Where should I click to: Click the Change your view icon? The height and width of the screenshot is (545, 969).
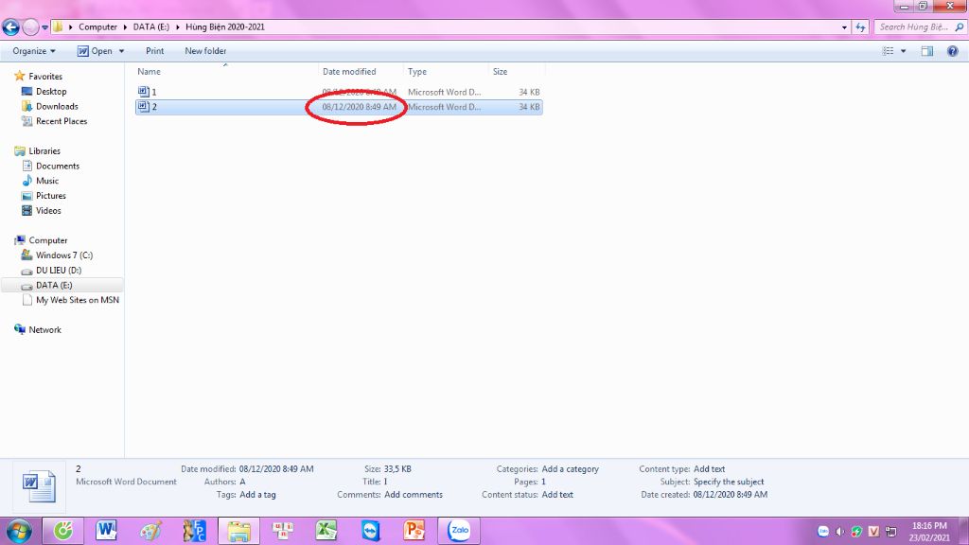pos(888,51)
